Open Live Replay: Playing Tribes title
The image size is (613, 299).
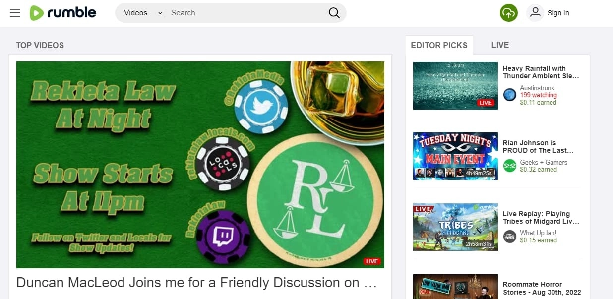click(541, 218)
